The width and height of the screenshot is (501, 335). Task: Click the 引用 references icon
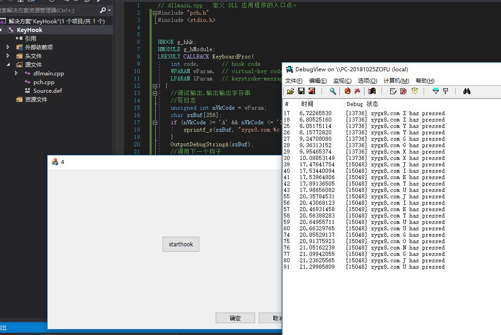pos(19,38)
